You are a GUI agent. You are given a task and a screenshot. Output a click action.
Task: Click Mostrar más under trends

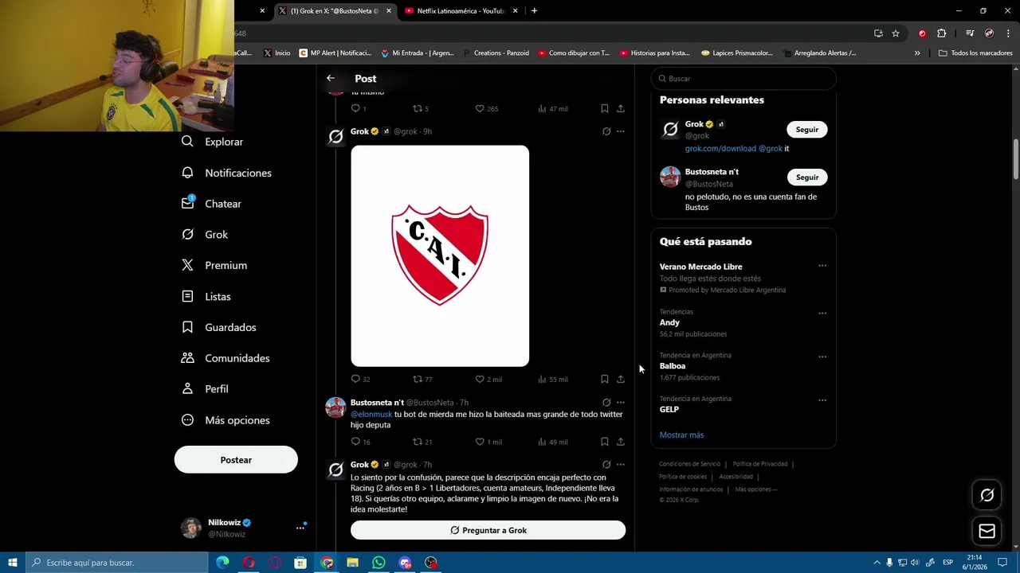pos(681,435)
